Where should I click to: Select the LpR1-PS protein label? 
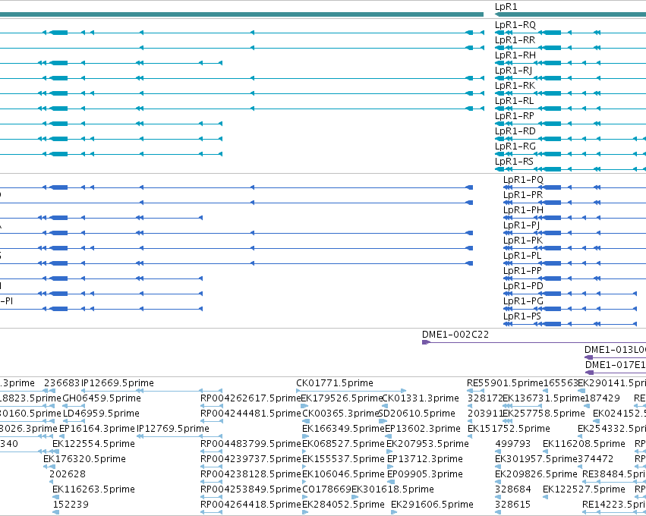click(x=522, y=316)
